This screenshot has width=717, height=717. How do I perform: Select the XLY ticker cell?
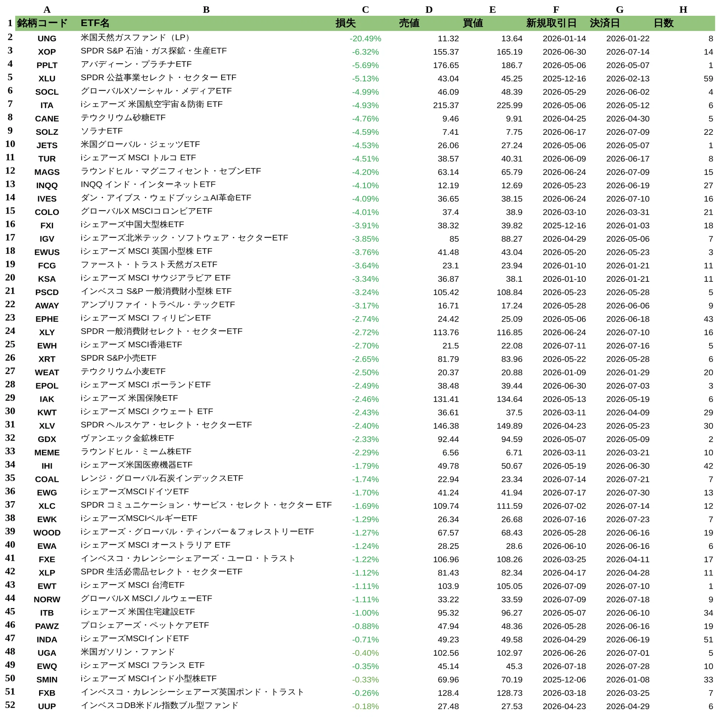coord(47,332)
